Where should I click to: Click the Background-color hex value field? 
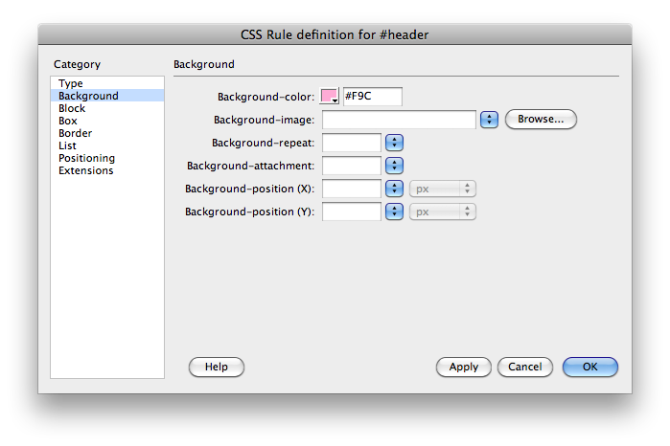click(372, 96)
